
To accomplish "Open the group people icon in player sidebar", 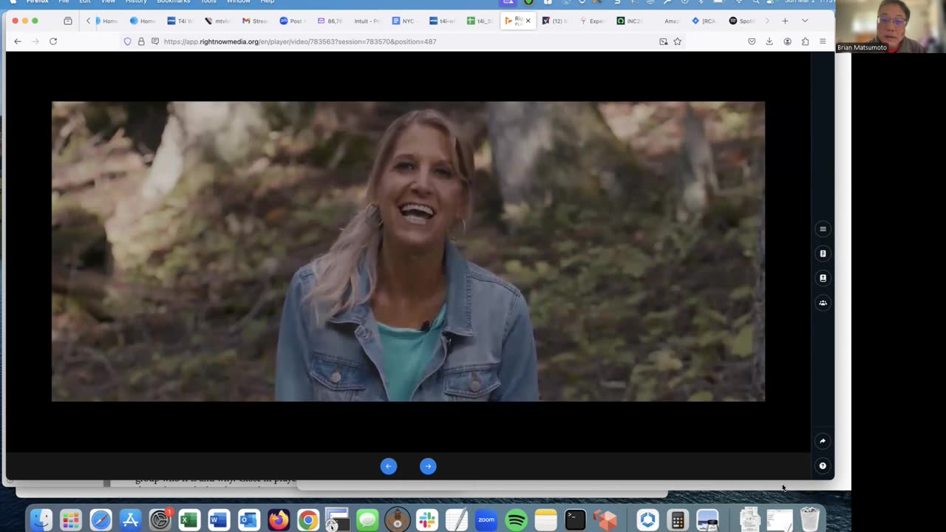I will (823, 302).
